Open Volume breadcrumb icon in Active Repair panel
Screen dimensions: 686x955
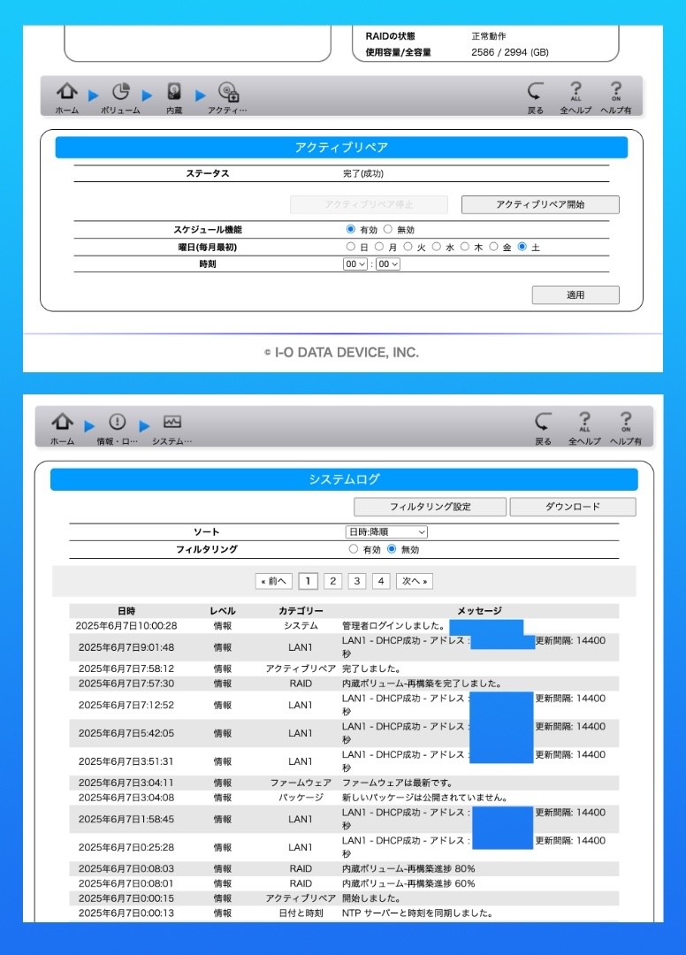tap(120, 97)
